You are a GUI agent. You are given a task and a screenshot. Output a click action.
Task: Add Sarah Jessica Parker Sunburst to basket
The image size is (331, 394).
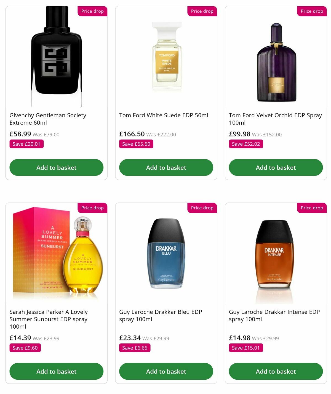(56, 371)
